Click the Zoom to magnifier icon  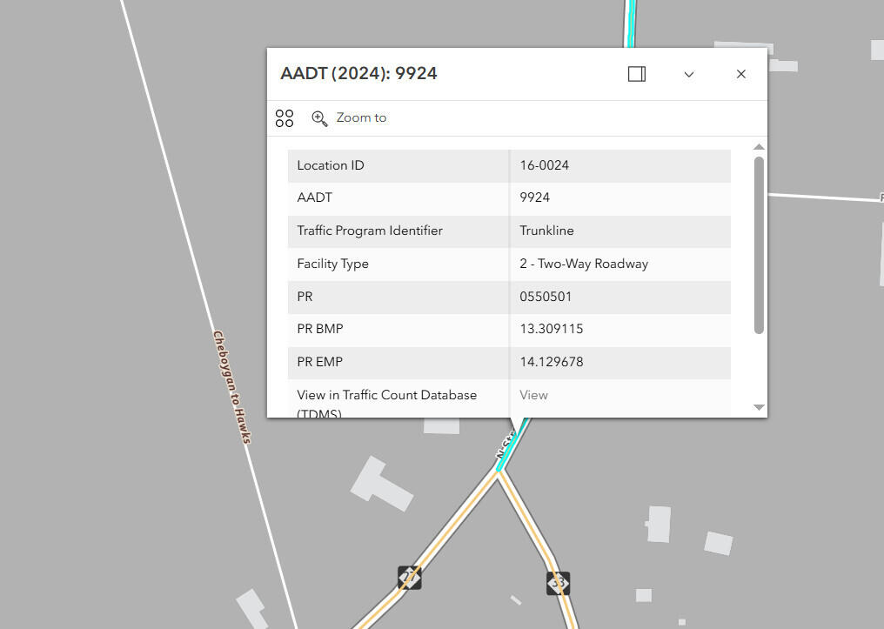pos(319,118)
